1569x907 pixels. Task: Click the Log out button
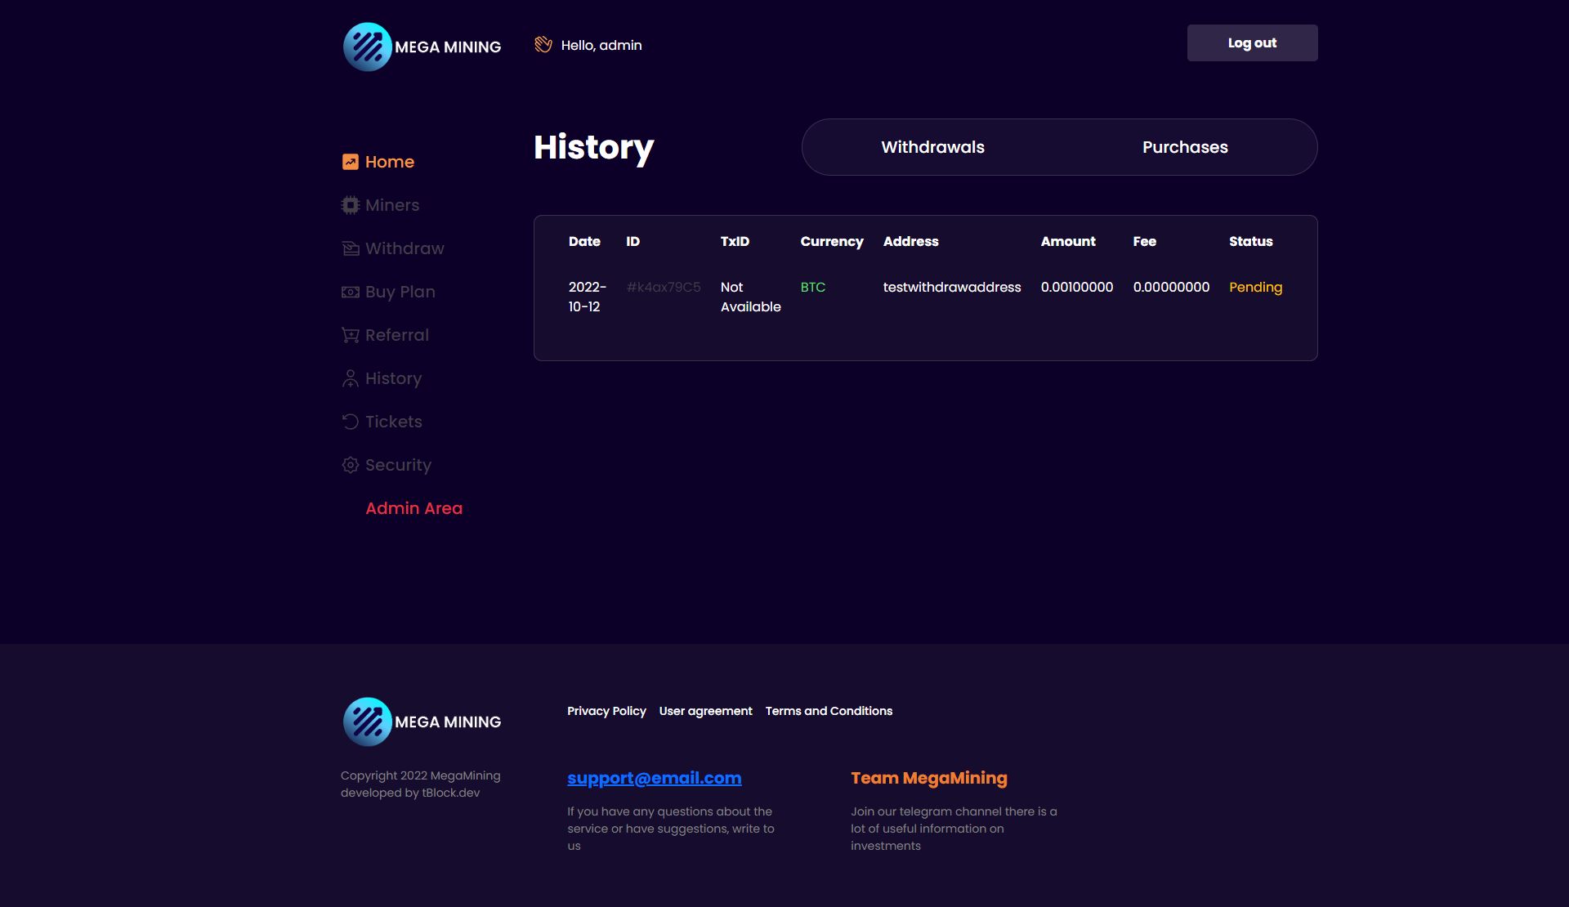tap(1253, 42)
